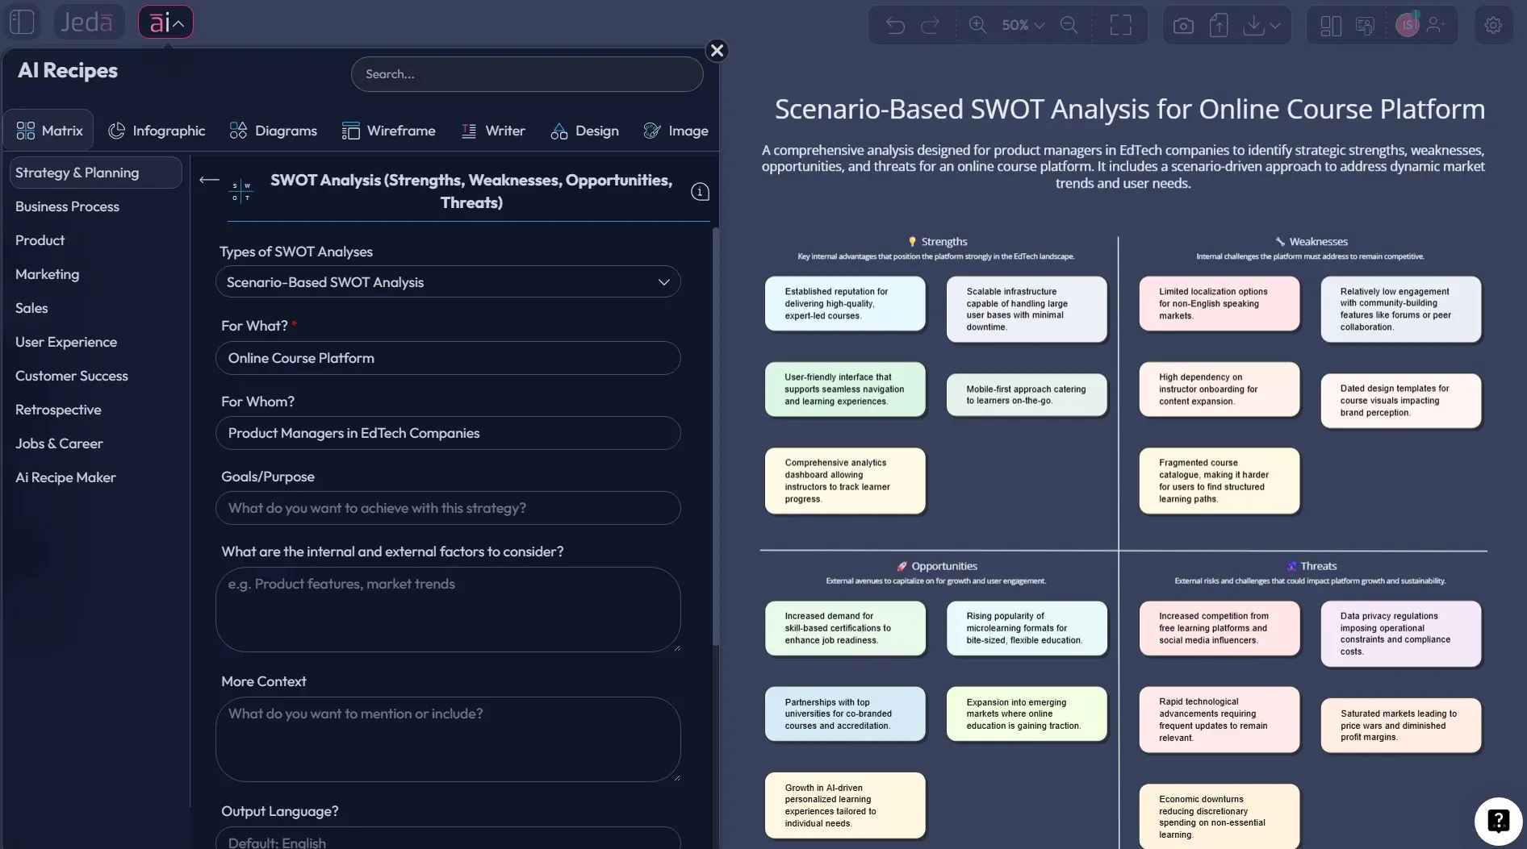Switch to the Wireframe tab
Screen dimensions: 1527x849
click(x=389, y=130)
